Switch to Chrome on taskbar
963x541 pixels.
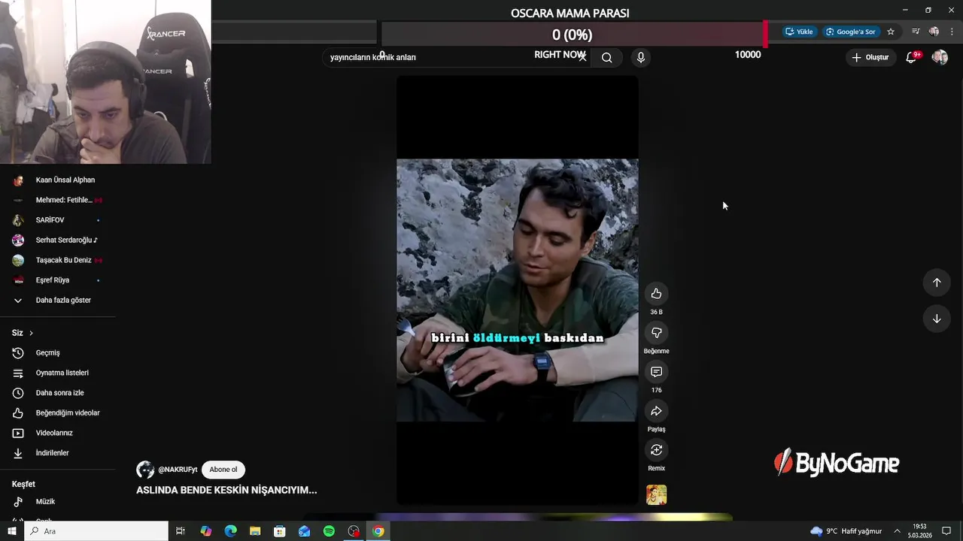click(378, 531)
